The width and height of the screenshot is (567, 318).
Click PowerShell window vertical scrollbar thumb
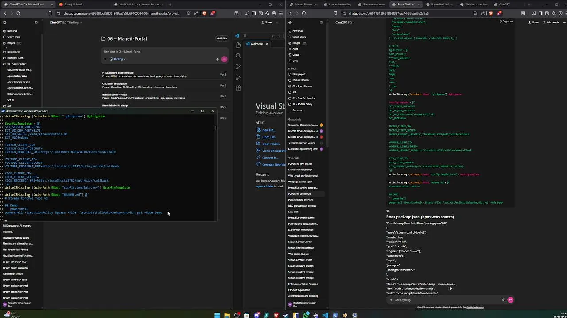(216, 128)
